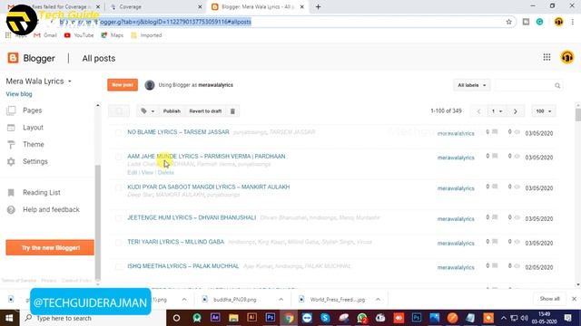This screenshot has width=581, height=326.
Task: Expand options for World_Press_Freed jpg download
Action: point(378,300)
